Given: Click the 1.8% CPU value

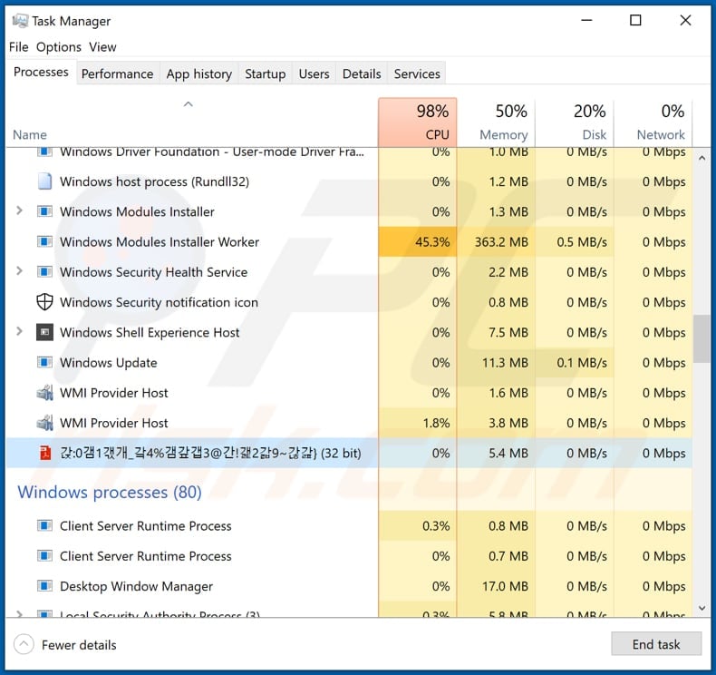Looking at the screenshot, I should 436,423.
